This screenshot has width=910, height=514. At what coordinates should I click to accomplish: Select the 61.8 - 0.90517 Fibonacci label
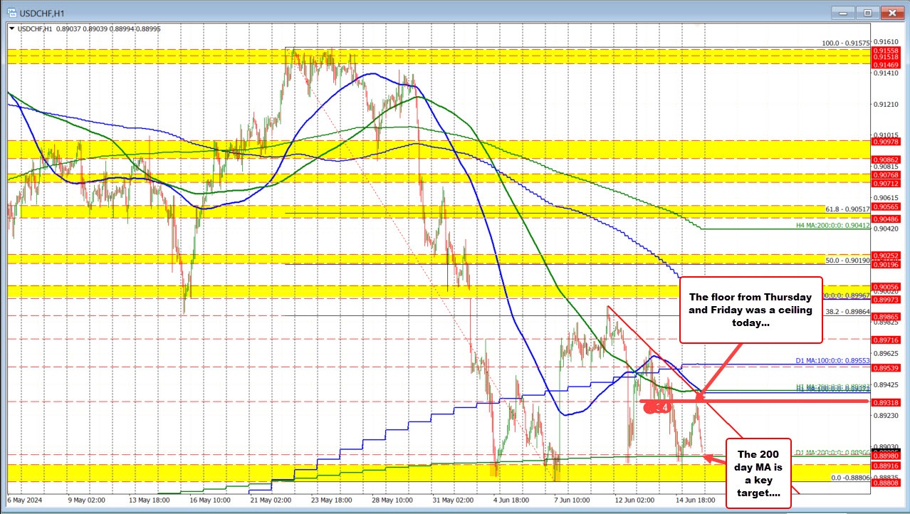click(847, 209)
